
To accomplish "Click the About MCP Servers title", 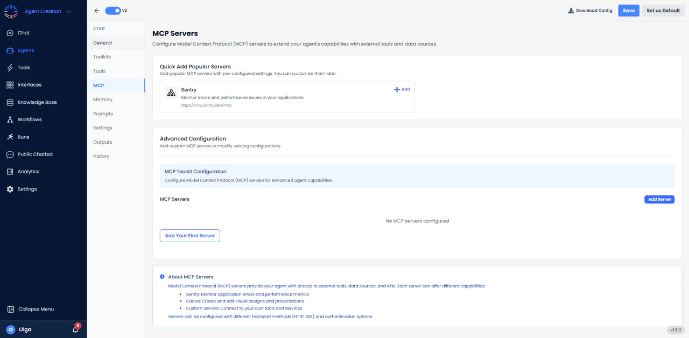I will pos(191,277).
